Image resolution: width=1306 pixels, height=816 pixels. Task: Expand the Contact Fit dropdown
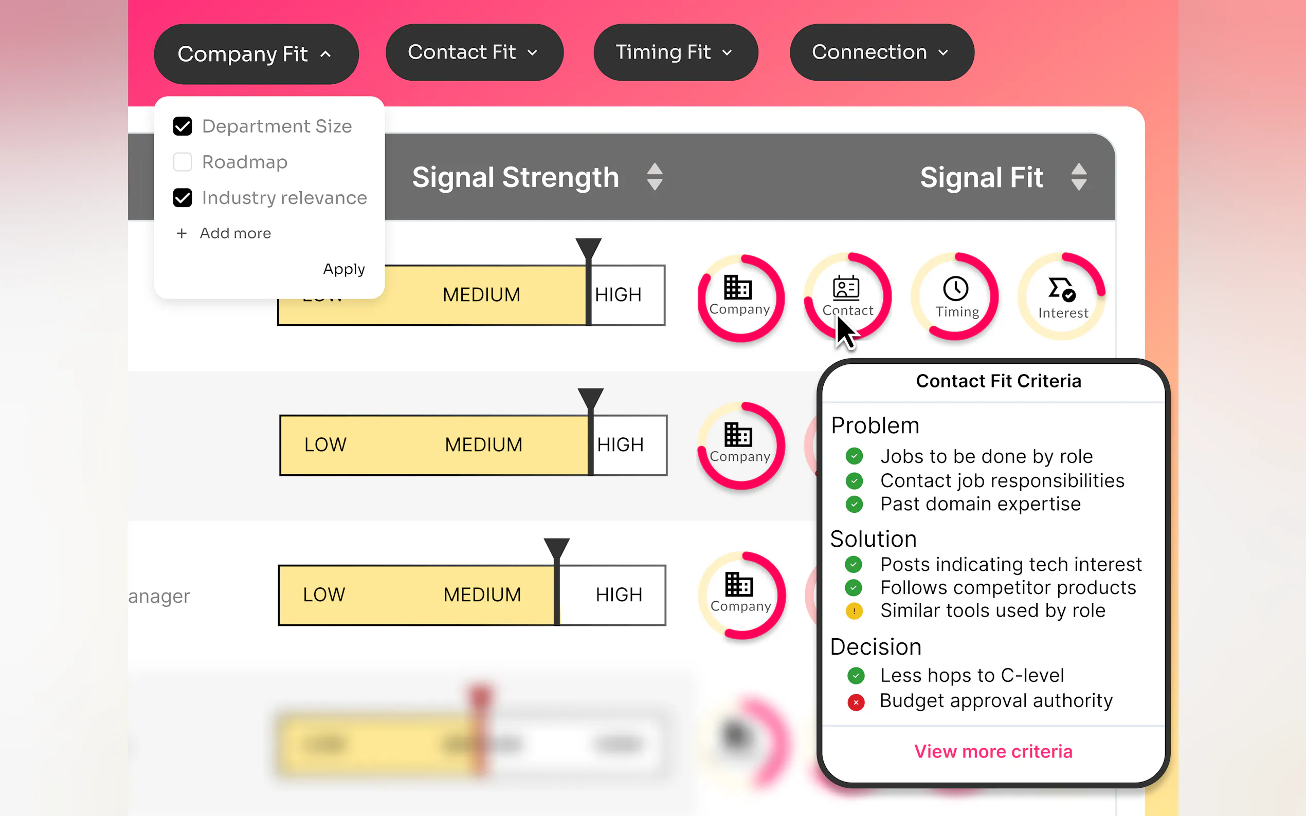pos(474,52)
